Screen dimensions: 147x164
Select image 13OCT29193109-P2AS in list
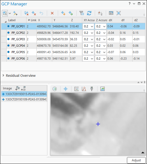24,99
